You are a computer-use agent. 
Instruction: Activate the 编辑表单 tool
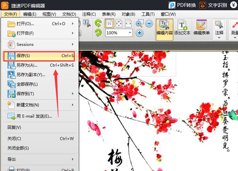pyautogui.click(x=201, y=28)
